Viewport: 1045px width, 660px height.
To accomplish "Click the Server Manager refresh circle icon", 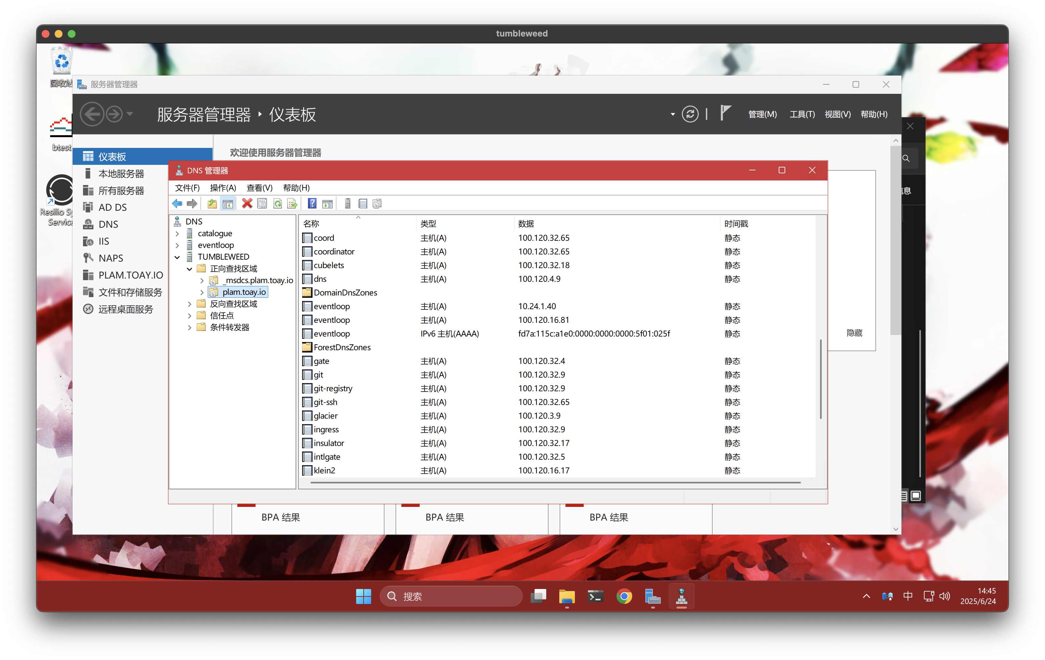I will point(690,114).
